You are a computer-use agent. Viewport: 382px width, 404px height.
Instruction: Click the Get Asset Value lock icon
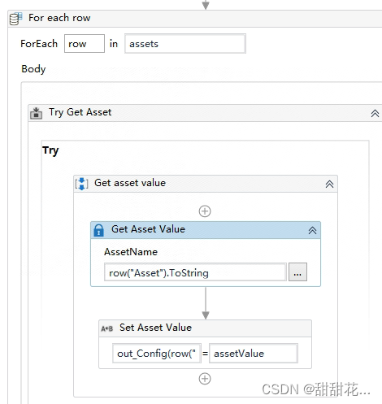coord(98,230)
